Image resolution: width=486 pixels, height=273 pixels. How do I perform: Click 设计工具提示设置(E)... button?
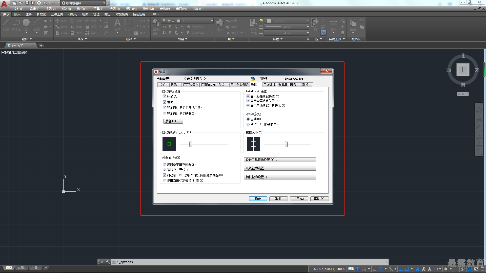click(x=280, y=160)
